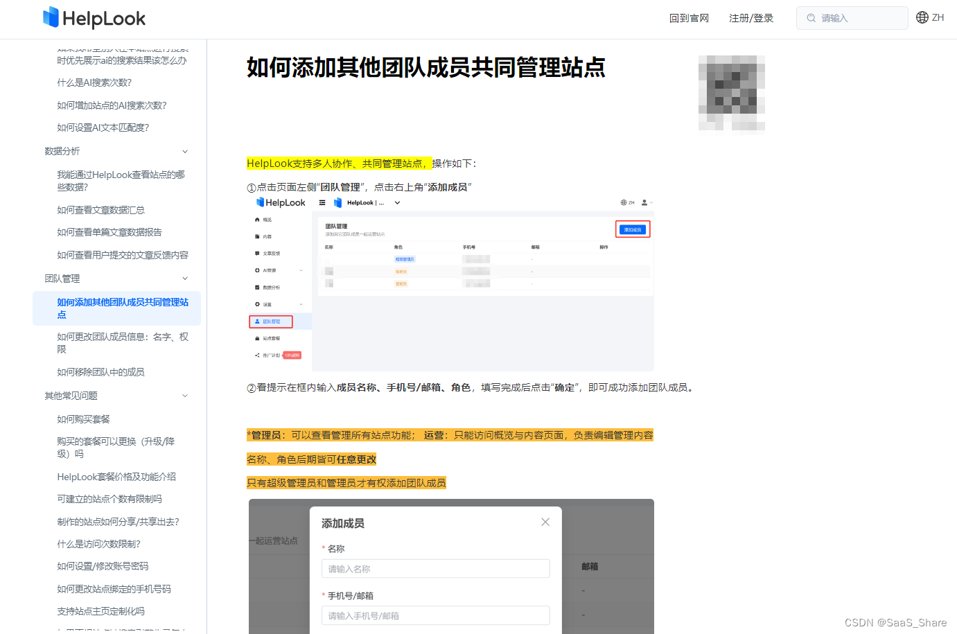
Task: Click the 其他常见问题 category label
Action: coord(71,396)
